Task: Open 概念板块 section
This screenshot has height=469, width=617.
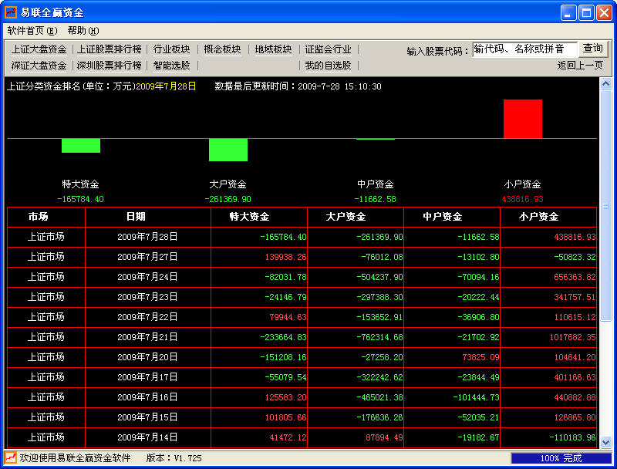Action: coord(222,49)
